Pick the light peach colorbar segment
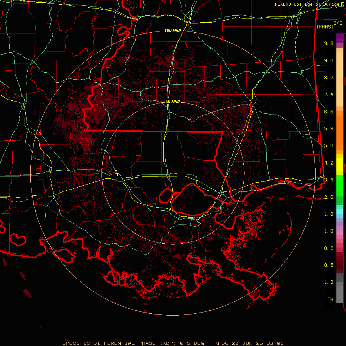The height and width of the screenshot is (346, 346). (x=339, y=79)
